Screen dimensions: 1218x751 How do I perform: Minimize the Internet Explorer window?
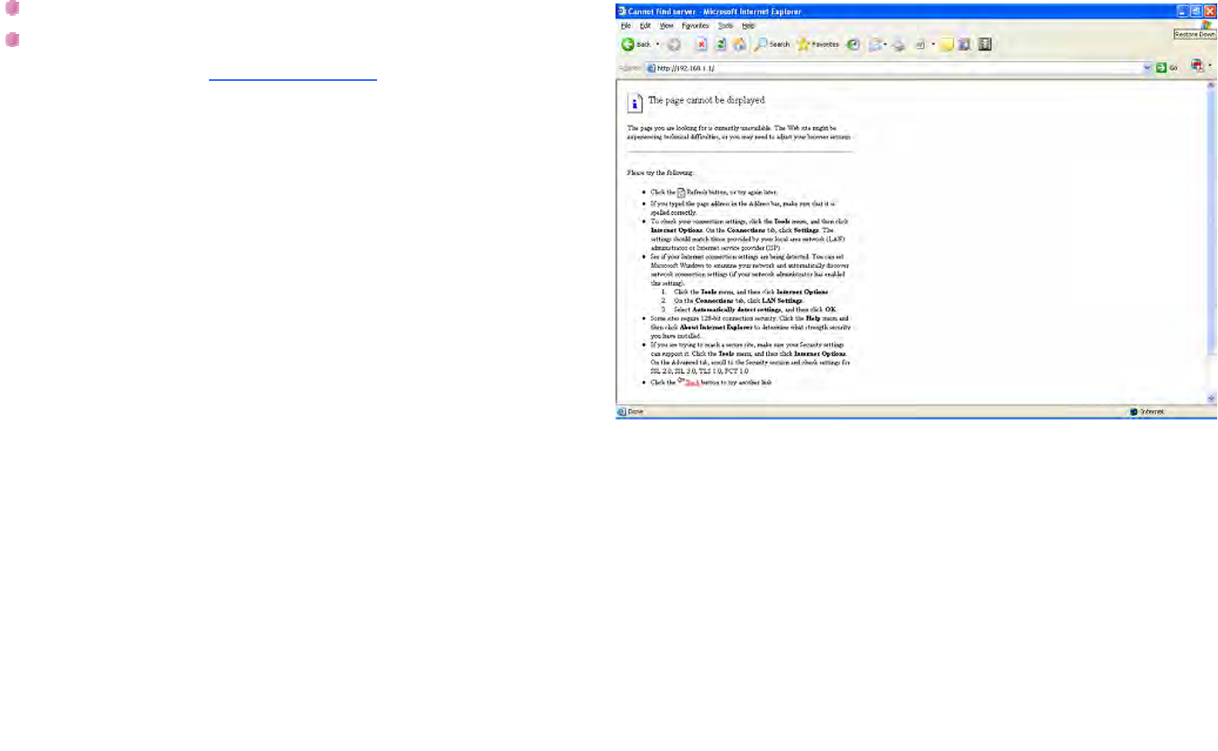1183,11
